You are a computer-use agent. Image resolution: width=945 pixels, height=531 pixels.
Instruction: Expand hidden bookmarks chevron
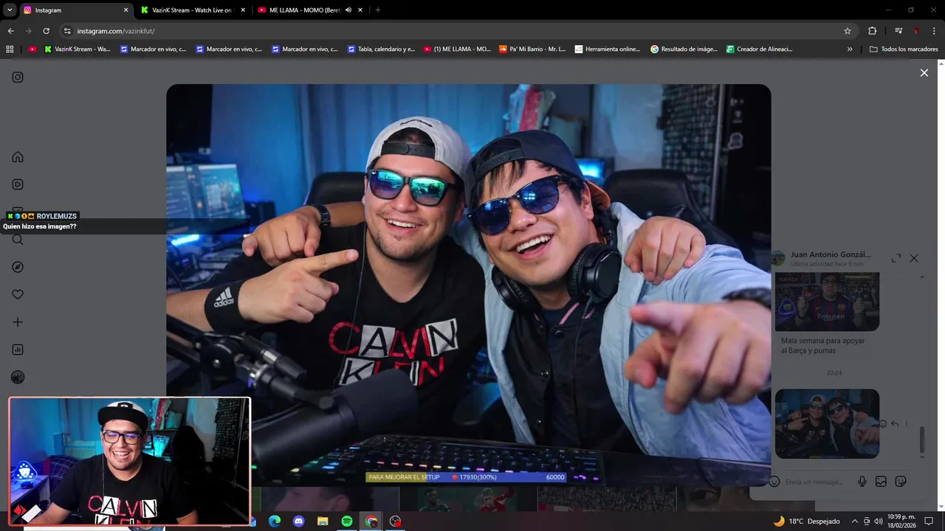point(850,49)
